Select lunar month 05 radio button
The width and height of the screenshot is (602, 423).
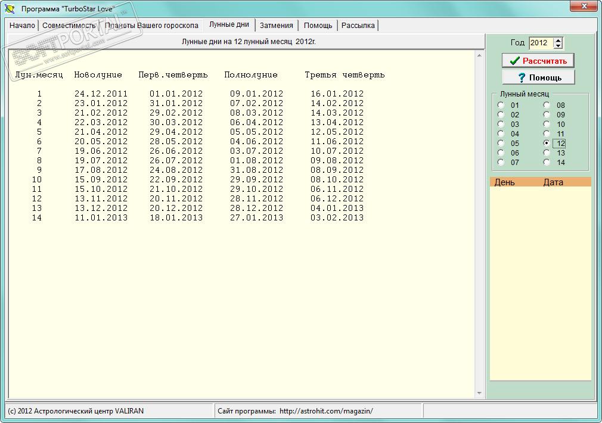coord(501,143)
